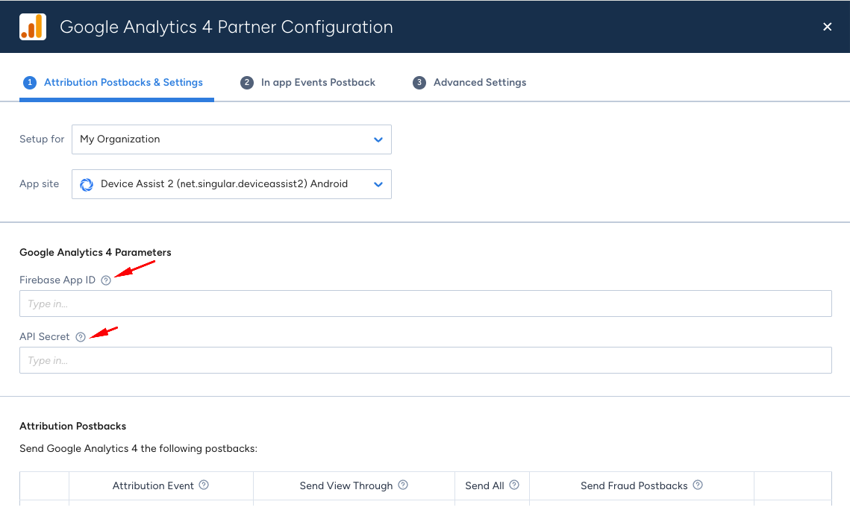Image resolution: width=850 pixels, height=522 pixels.
Task: Show help for API Secret
Action: tap(81, 337)
